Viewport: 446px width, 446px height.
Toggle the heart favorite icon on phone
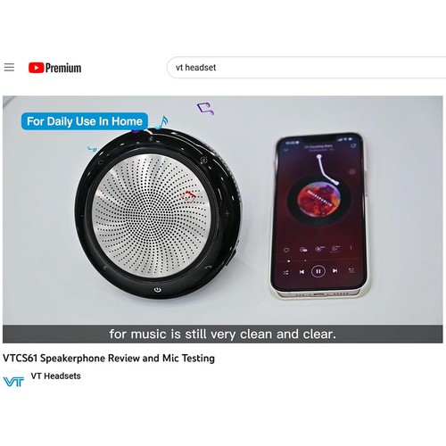(286, 250)
